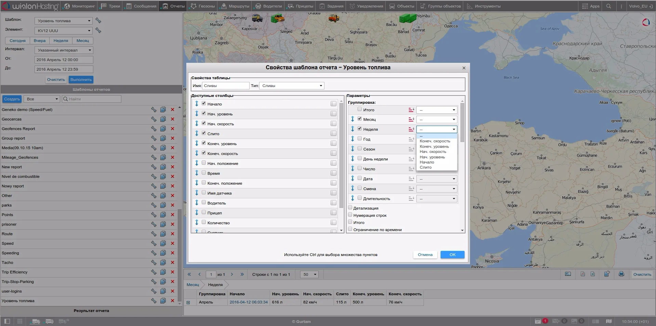Edit the Speeding template with wrench icon
This screenshot has width=656, height=326.
click(x=154, y=253)
